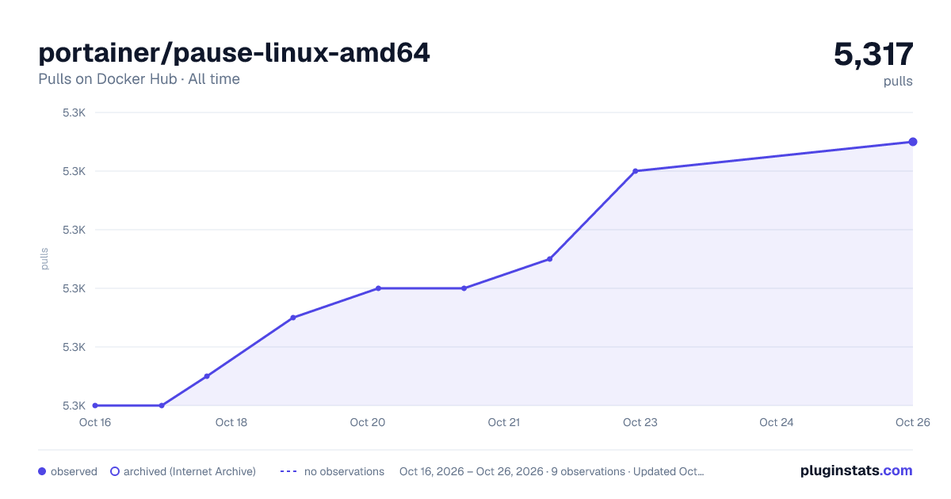Click the 5,317 pulls total
The width and height of the screenshot is (951, 499).
(x=873, y=55)
